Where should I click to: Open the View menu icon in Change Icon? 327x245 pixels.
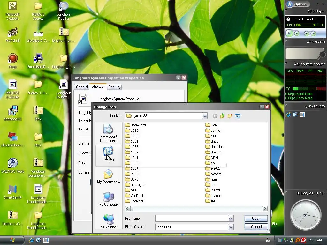tap(237, 116)
